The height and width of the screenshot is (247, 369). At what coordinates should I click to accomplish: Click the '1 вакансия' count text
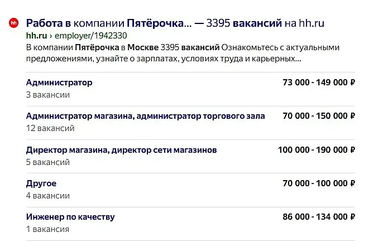coord(47,229)
